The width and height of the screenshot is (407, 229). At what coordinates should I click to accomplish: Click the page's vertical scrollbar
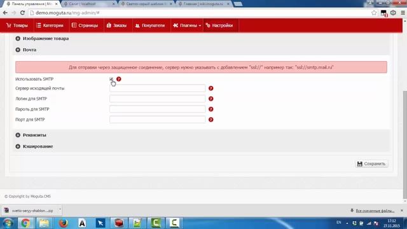tap(404, 144)
